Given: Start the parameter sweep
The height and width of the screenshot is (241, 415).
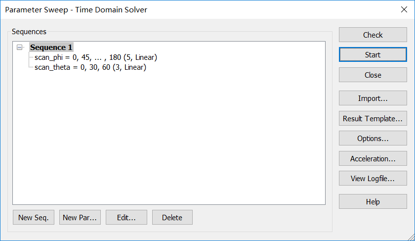Looking at the screenshot, I should [x=373, y=54].
